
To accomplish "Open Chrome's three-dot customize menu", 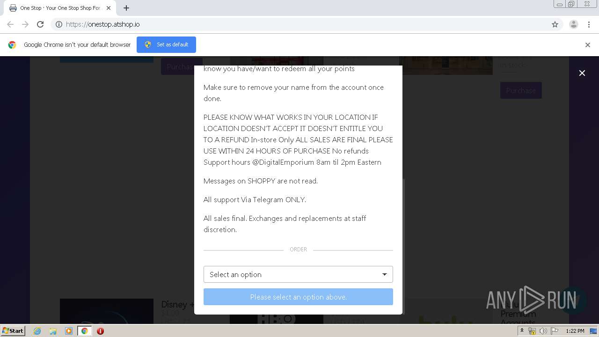I will point(589,24).
